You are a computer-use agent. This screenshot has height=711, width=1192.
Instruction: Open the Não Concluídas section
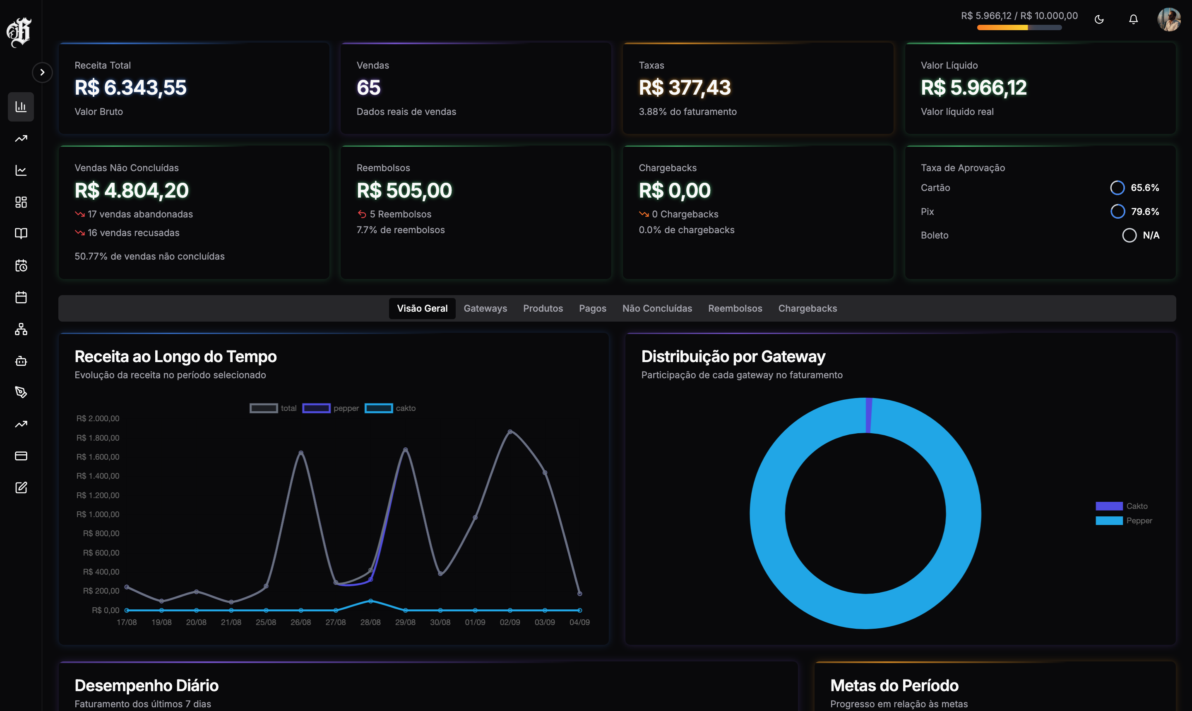(657, 308)
